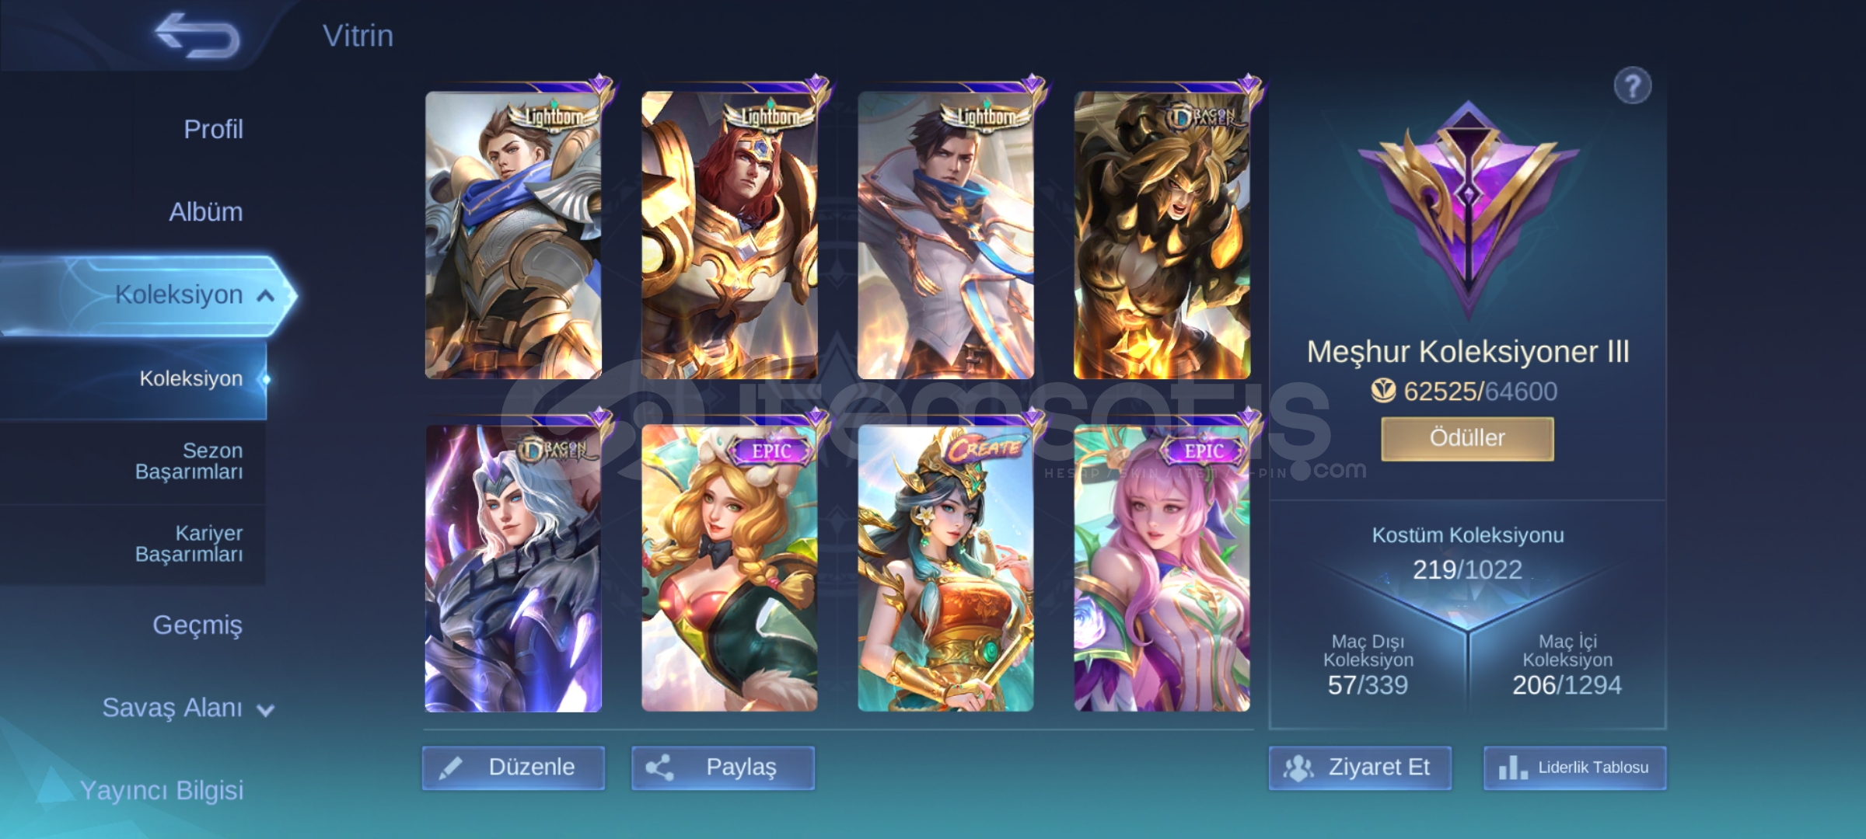Click the Ödüller rewards button
Viewport: 1866px width, 839px height.
coord(1467,438)
